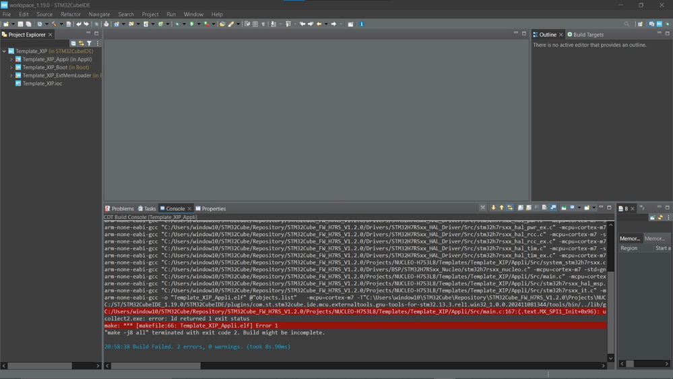The image size is (673, 379).
Task: Click the Undo arrow toolbar icon
Action: point(79,24)
